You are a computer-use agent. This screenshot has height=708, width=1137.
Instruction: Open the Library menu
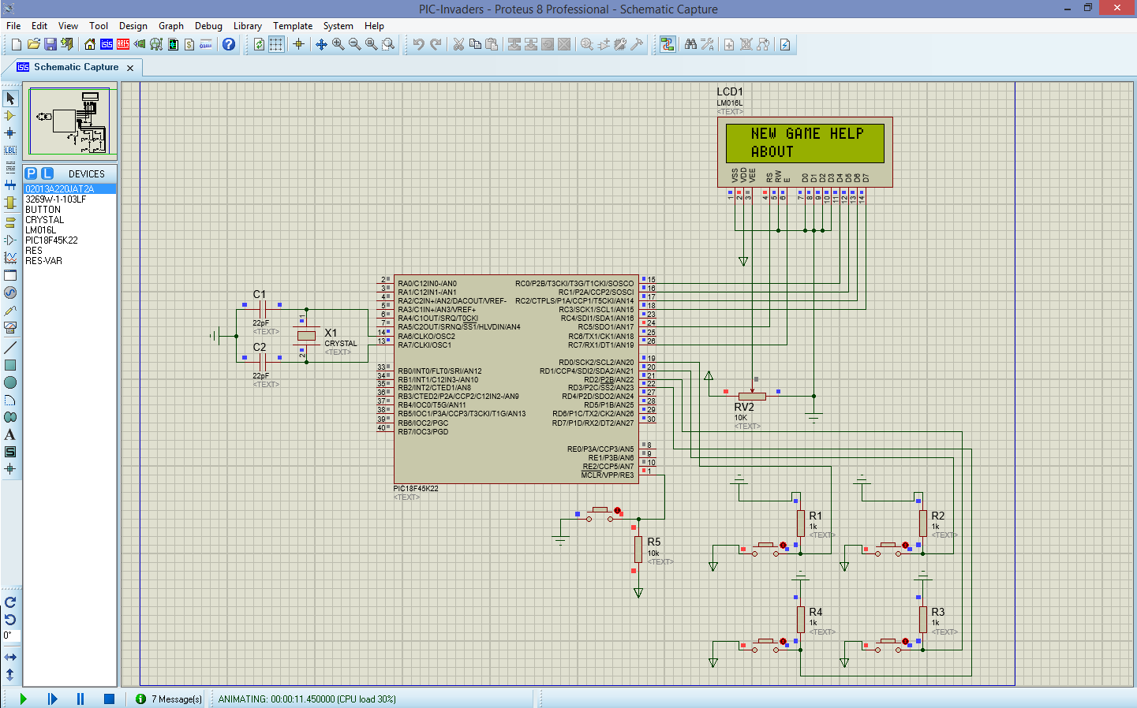click(x=248, y=26)
